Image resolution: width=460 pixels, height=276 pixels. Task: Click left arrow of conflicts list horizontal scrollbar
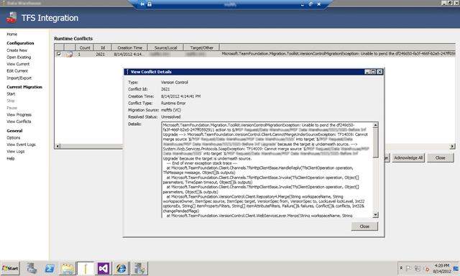57,146
